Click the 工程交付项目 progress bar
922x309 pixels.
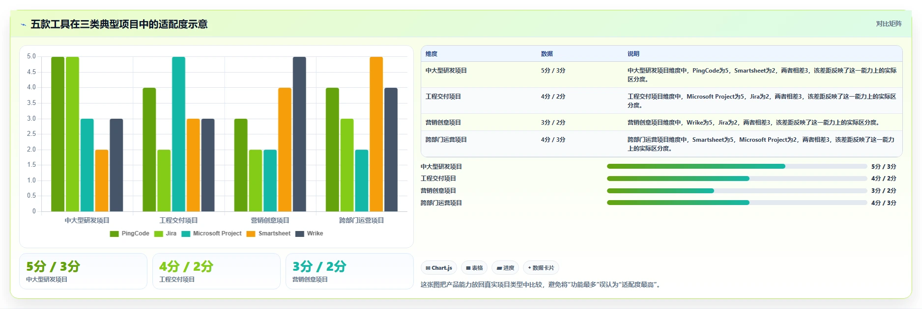tap(737, 179)
